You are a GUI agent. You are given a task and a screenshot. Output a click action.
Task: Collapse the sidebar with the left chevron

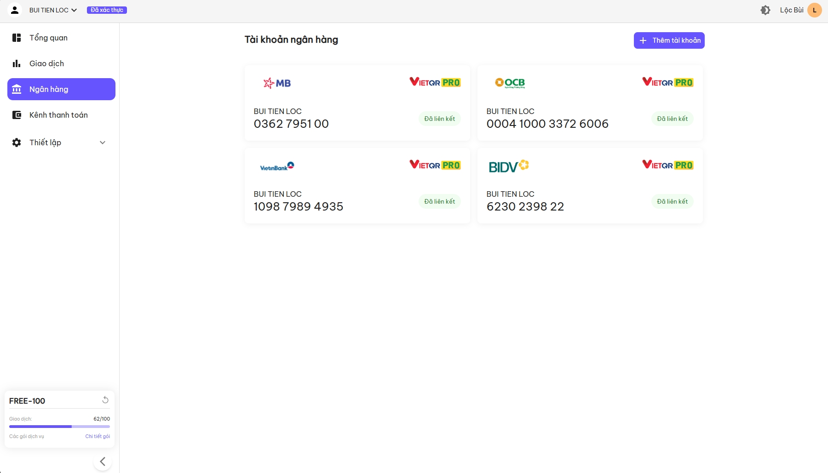103,462
